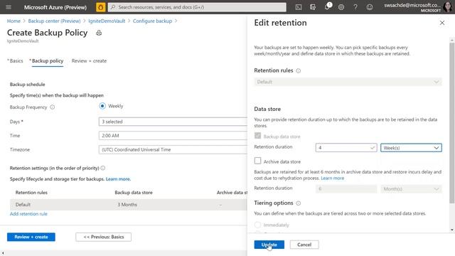This screenshot has width=455, height=256.
Task: Click Cancel in Edit retention panel
Action: (x=304, y=245)
